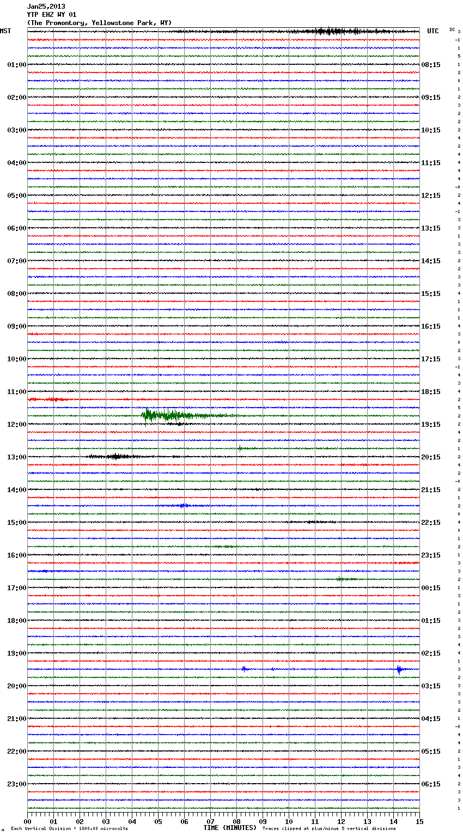
Task: Click the blue spike near minute 8 after 19:00
Action: (x=245, y=669)
